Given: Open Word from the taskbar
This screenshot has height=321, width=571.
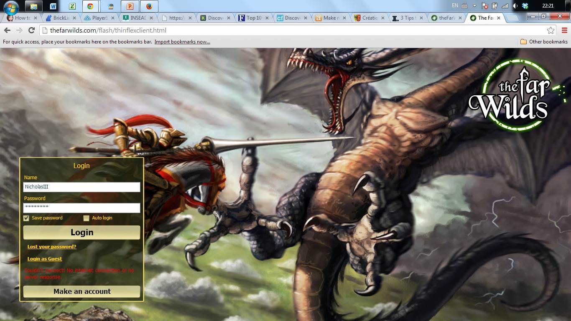Looking at the screenshot, I should 53,6.
